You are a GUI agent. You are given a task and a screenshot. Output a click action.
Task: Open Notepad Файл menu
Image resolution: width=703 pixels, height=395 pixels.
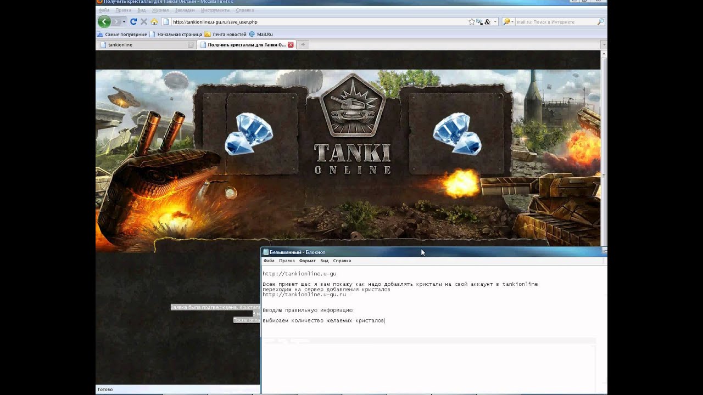pos(269,261)
